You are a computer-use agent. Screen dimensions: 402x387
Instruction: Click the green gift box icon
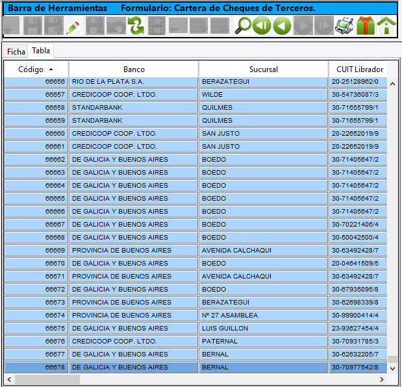366,25
